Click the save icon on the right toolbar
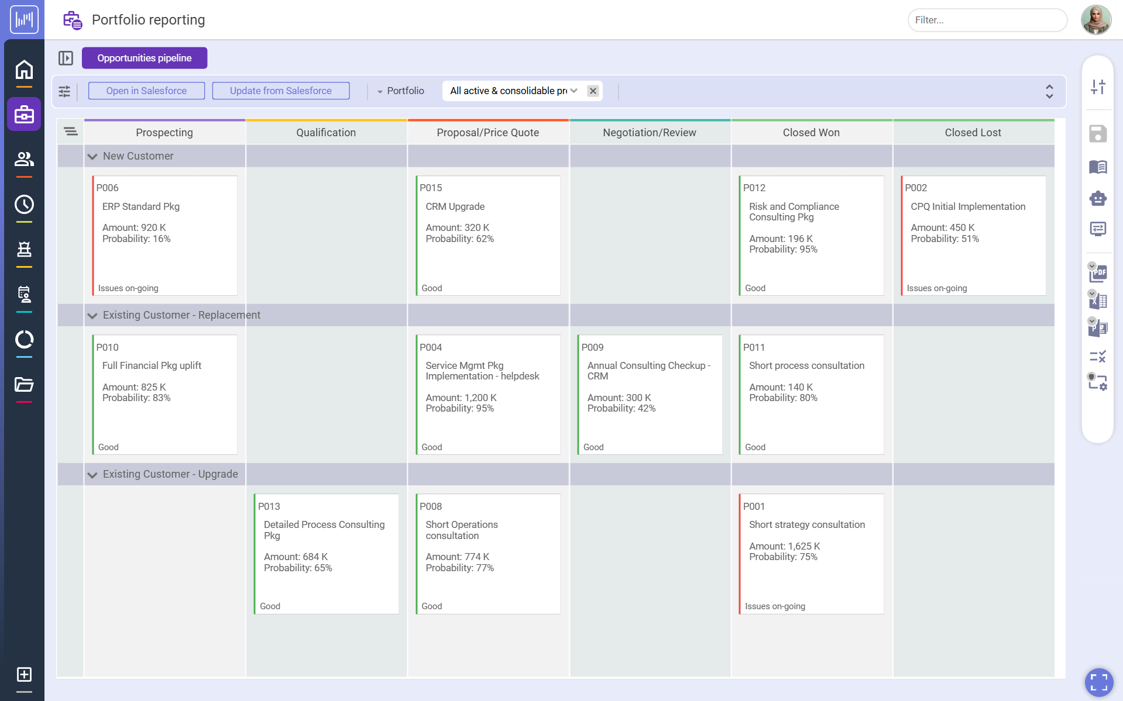This screenshot has width=1123, height=701. click(1098, 133)
